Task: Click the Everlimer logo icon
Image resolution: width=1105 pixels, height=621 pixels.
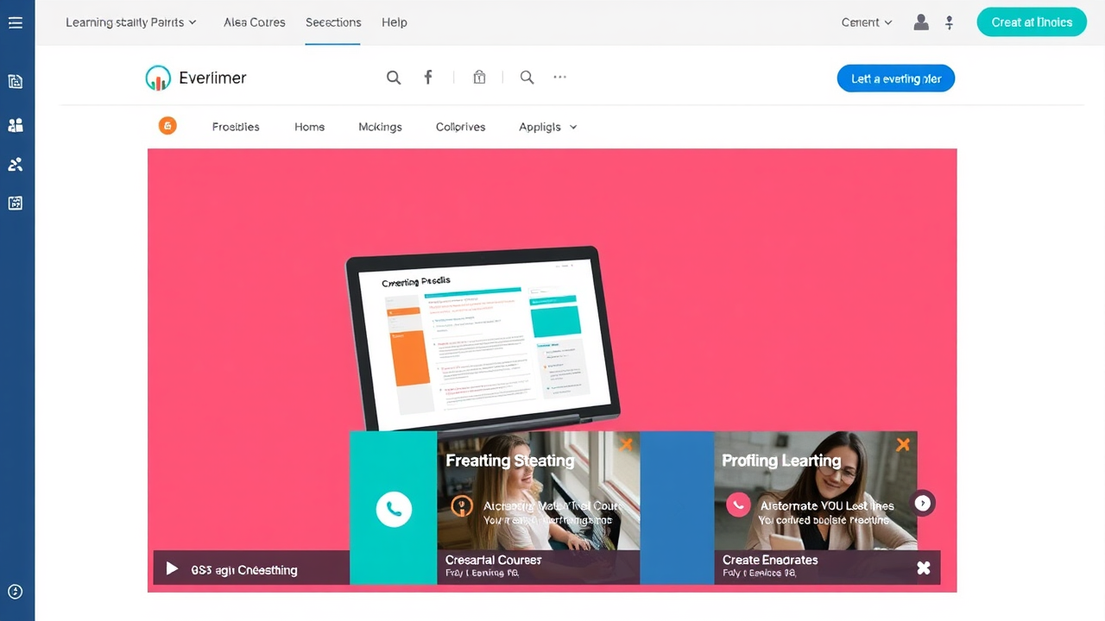Action: 158,78
